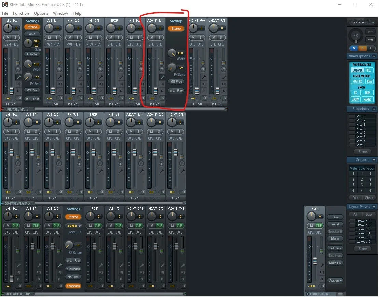Click trim T on software playback AN 1/2
379x297 pixels.
point(18,164)
